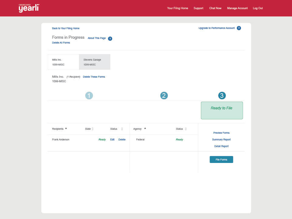Click the step 3 circle
Viewport: 292px width, 219px height.
pyautogui.click(x=222, y=96)
